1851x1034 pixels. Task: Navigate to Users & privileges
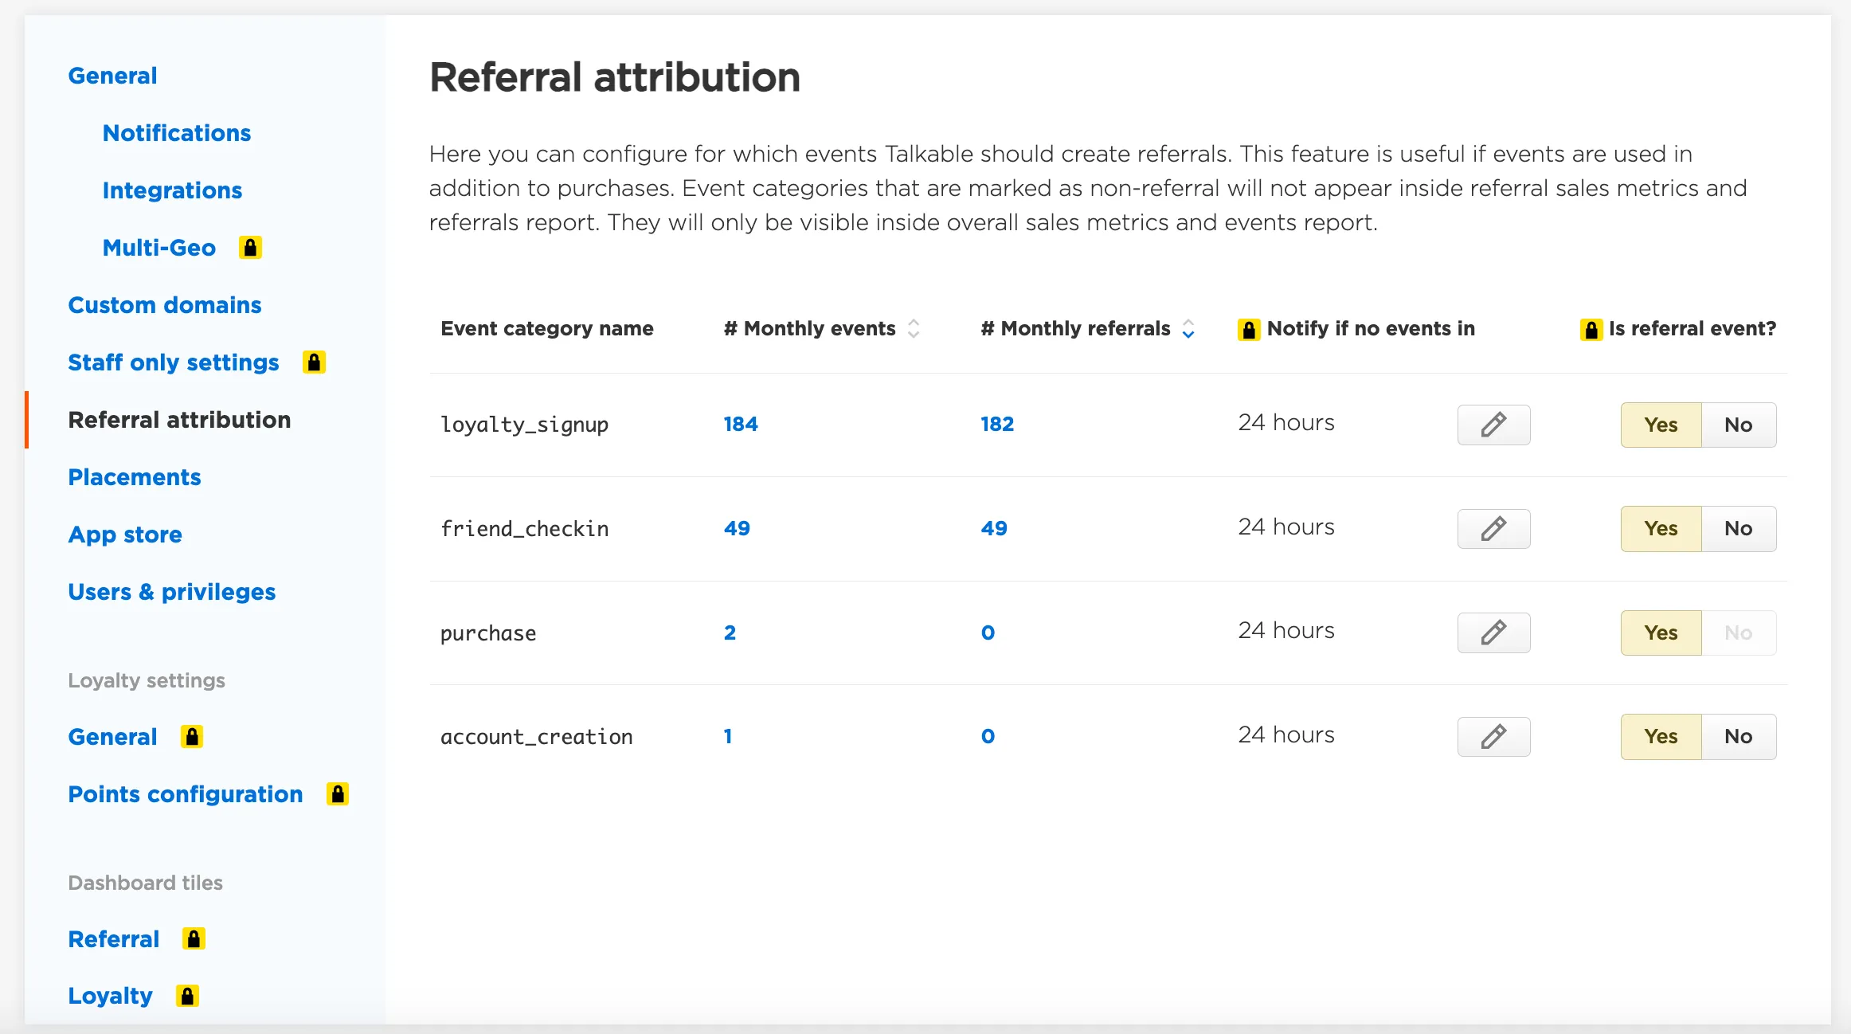(172, 592)
